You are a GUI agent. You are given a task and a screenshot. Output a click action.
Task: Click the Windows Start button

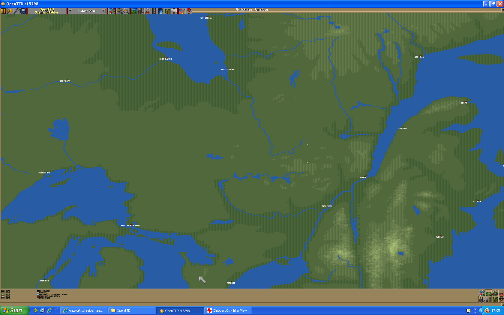click(15, 310)
